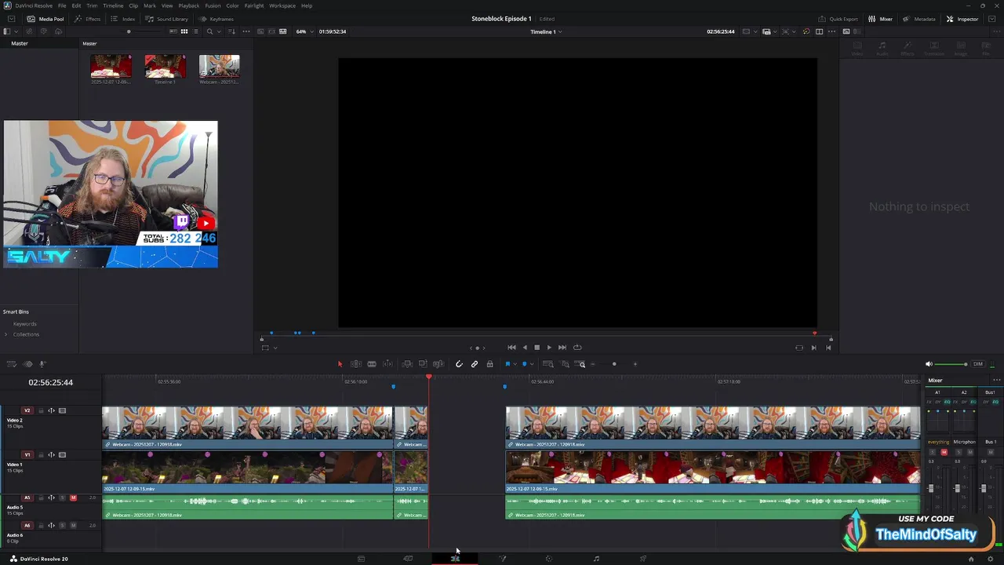The height and width of the screenshot is (565, 1004).
Task: Open the Mixer panel options menu
Action: [x=997, y=381]
